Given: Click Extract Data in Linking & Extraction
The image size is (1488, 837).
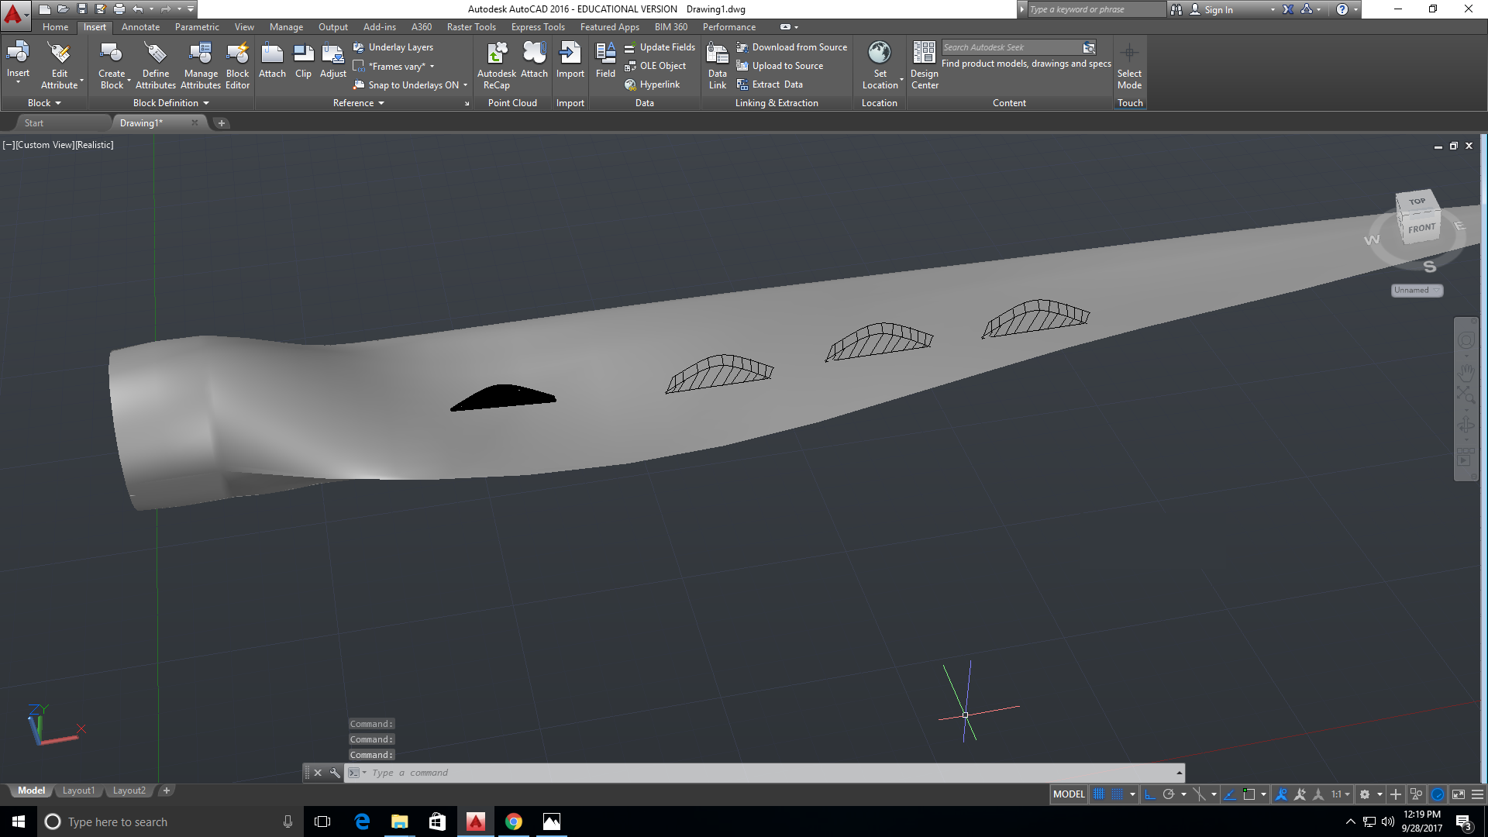Looking at the screenshot, I should 773,84.
